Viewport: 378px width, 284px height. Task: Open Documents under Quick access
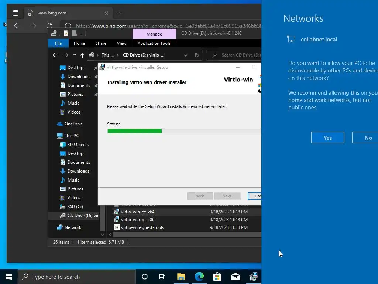point(79,85)
